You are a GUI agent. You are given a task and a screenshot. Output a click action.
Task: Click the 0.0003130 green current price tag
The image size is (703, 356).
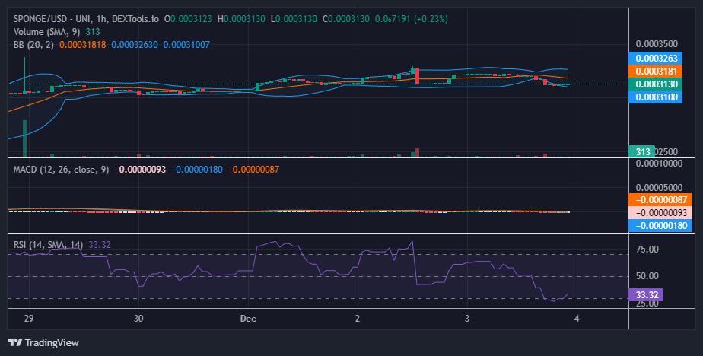(656, 84)
